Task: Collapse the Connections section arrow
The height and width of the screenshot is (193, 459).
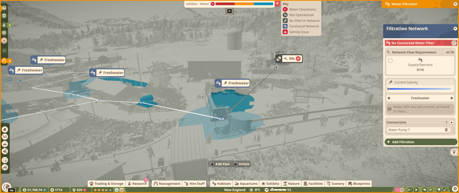Action: click(x=451, y=122)
